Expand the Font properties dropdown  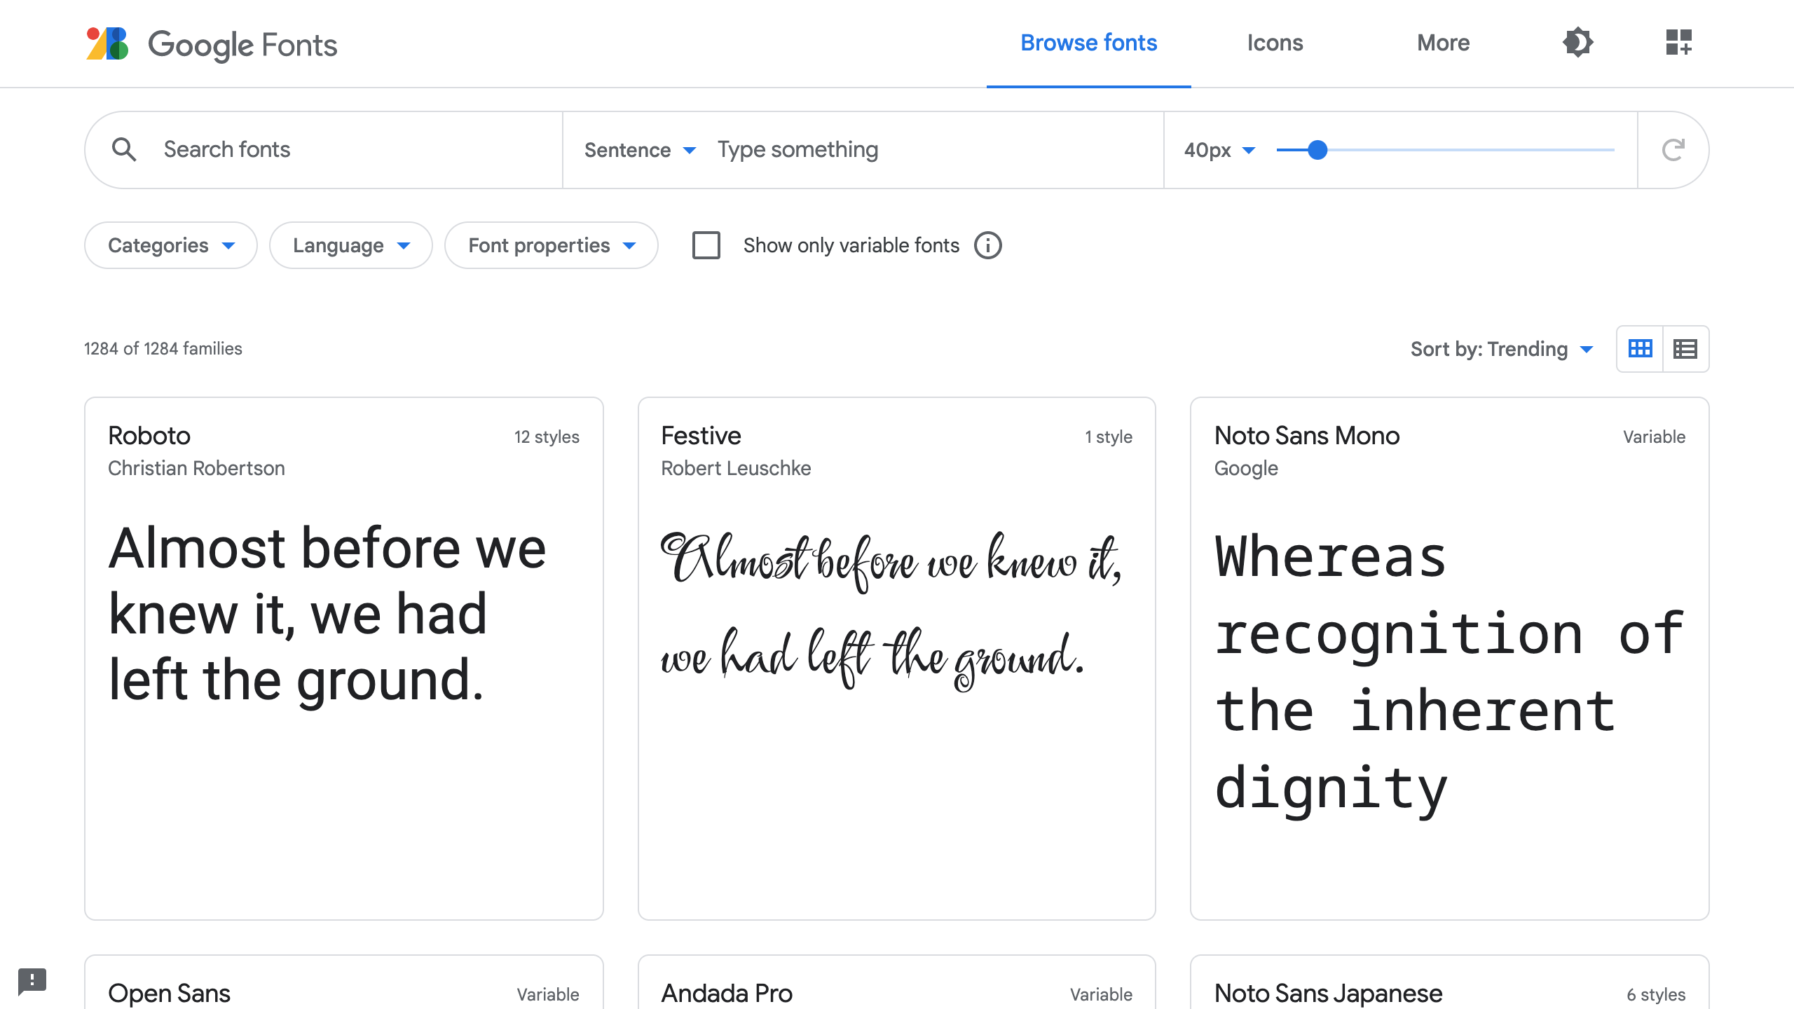[552, 245]
